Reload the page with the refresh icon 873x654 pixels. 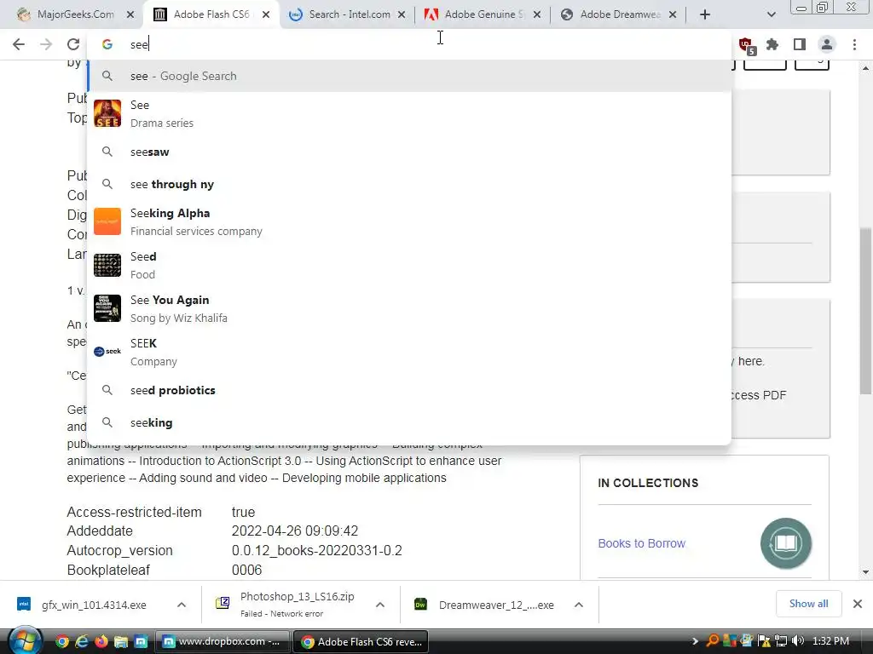(x=73, y=44)
